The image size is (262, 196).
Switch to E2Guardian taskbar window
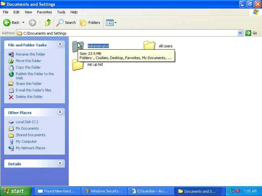151,191
